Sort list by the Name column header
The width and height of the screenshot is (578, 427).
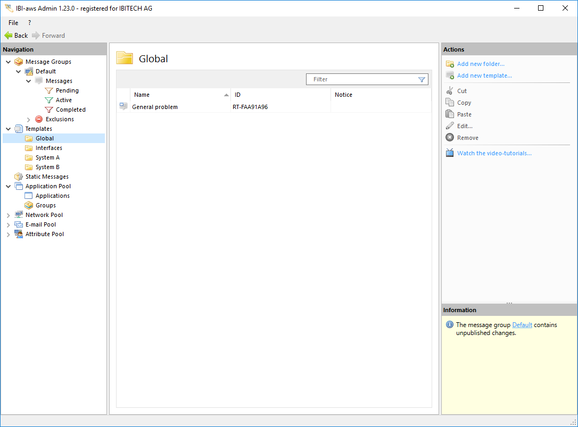(142, 95)
